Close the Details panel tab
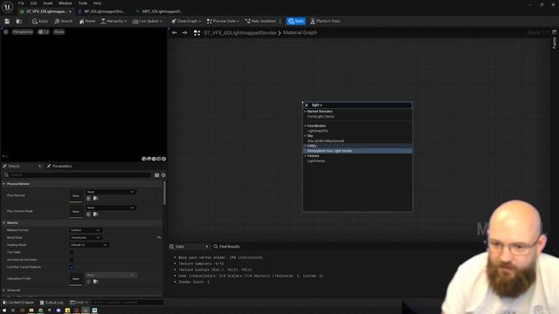Screen dimensions: 559x314 point(39,167)
